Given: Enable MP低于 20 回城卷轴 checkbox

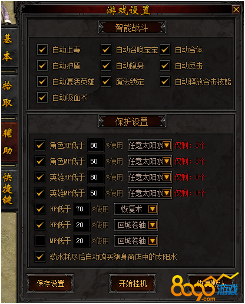Looking at the screenshot, I should coord(40,241).
